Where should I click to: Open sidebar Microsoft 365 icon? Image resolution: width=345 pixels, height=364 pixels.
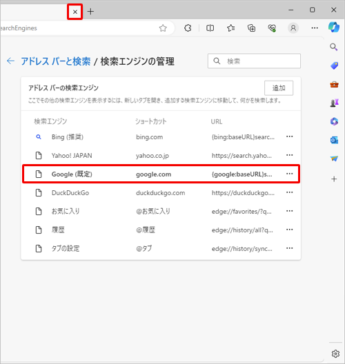334,121
